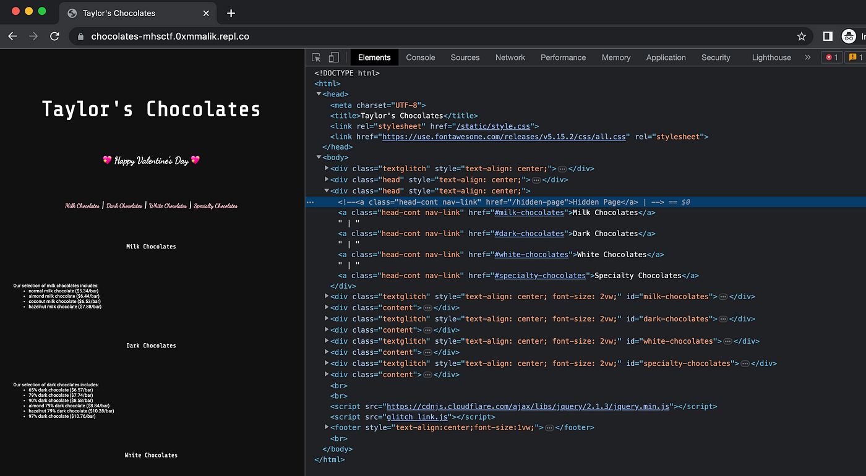The image size is (866, 476).
Task: Expand the specialty-chocolates textglitch div
Action: 327,363
